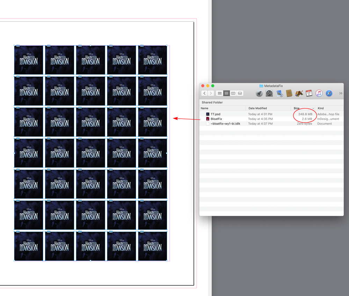Image resolution: width=349 pixels, height=296 pixels.
Task: Click the brown book icon in Finder toolbar
Action: coord(289,93)
